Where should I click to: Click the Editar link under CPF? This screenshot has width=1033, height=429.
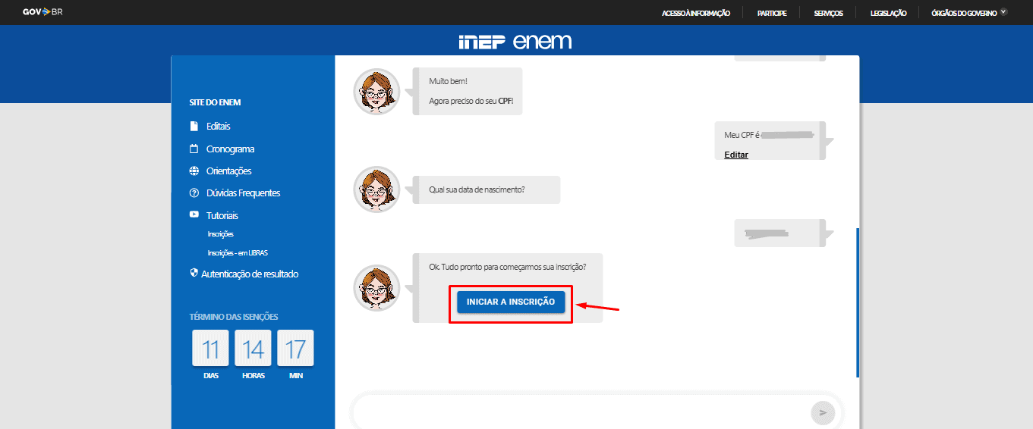tap(736, 155)
